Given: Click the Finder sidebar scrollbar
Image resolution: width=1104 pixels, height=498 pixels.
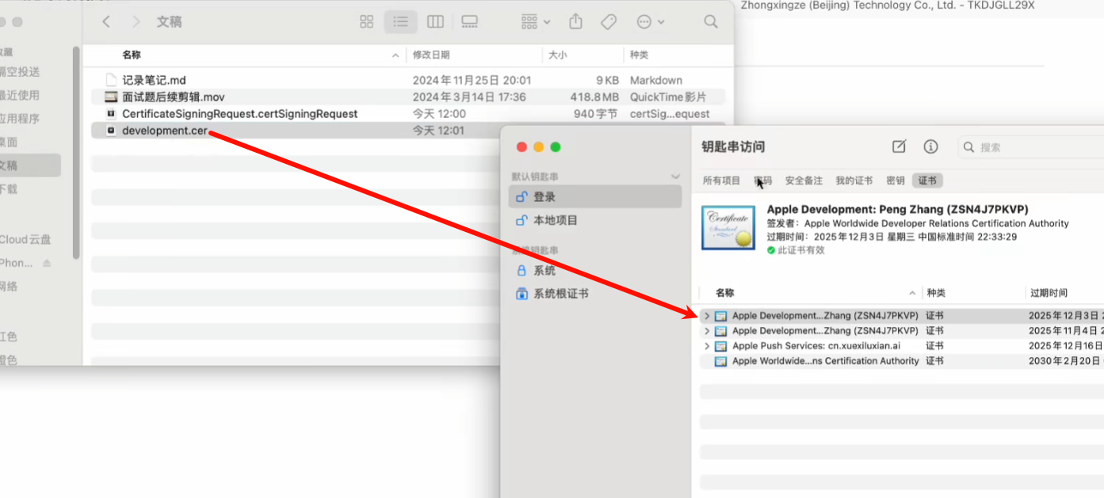Looking at the screenshot, I should click(x=76, y=152).
